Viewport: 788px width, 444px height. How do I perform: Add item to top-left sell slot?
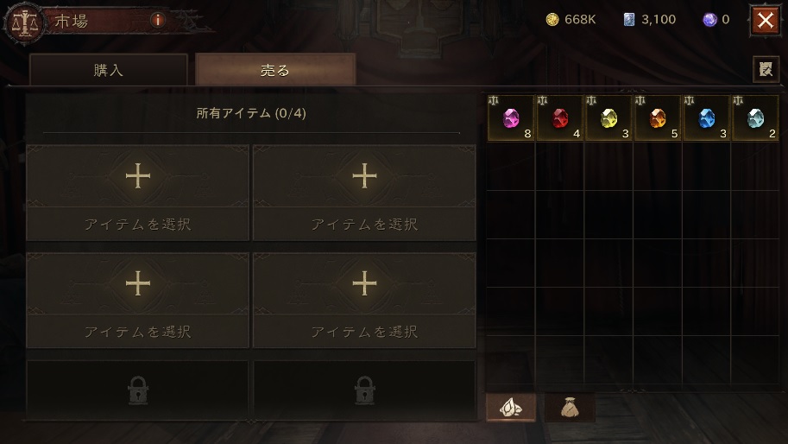click(x=138, y=193)
